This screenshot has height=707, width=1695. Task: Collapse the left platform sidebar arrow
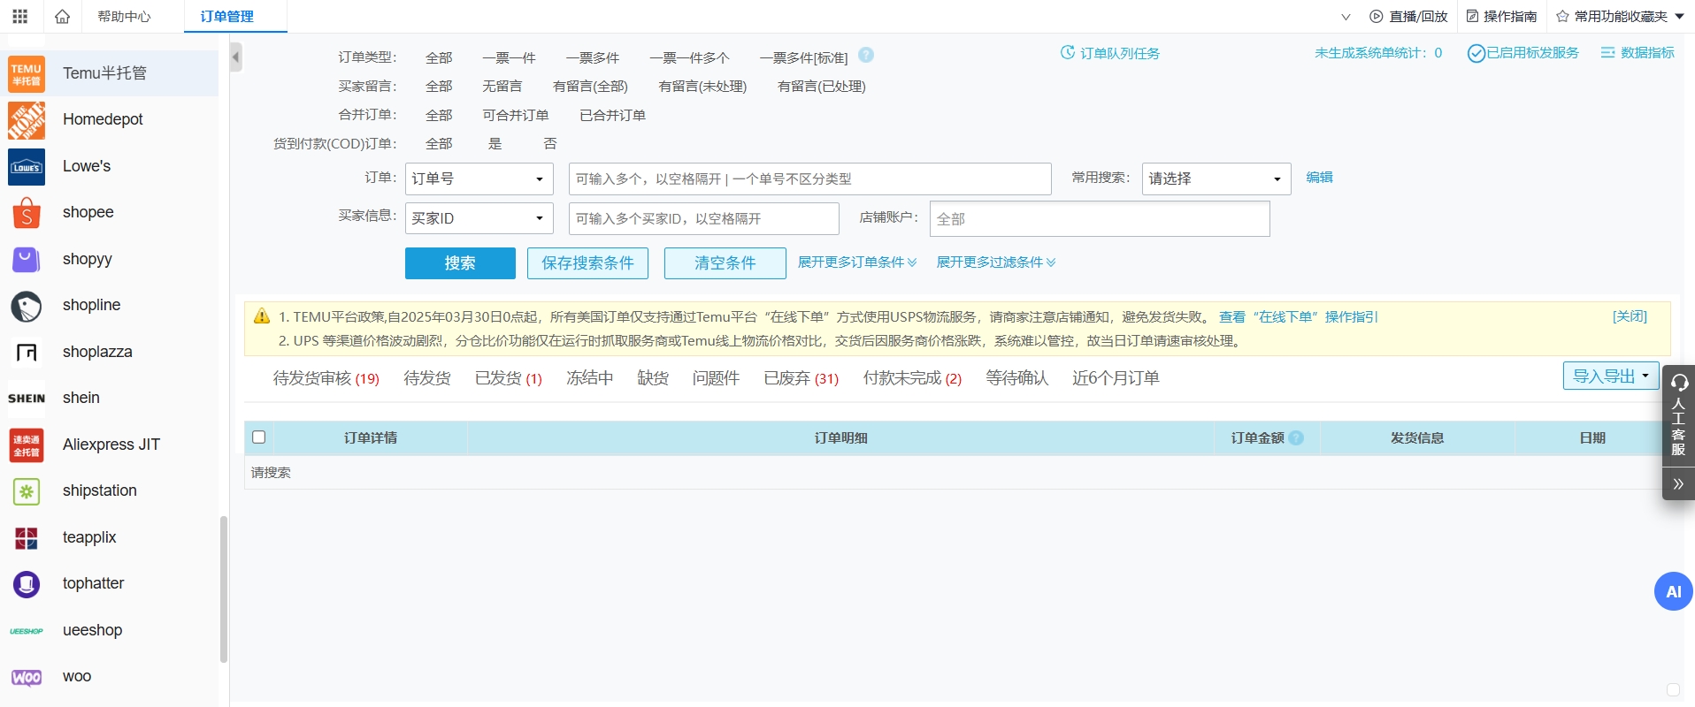(235, 57)
